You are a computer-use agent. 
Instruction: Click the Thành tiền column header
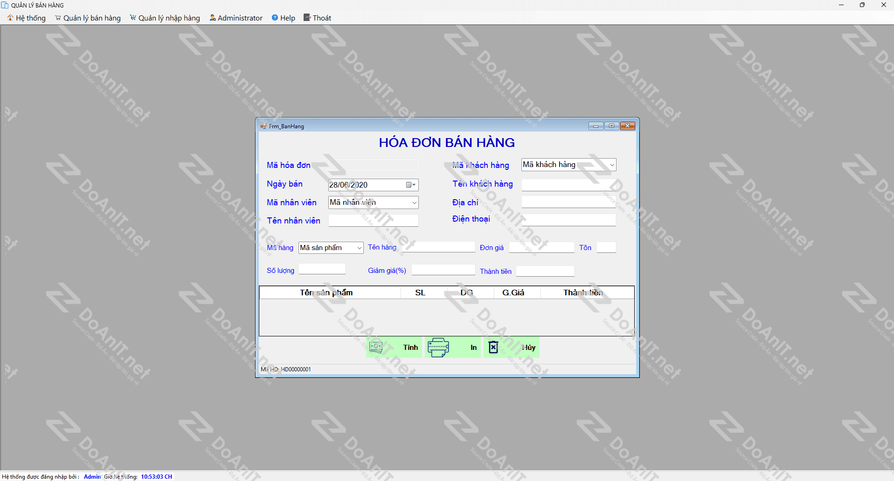[x=587, y=293]
